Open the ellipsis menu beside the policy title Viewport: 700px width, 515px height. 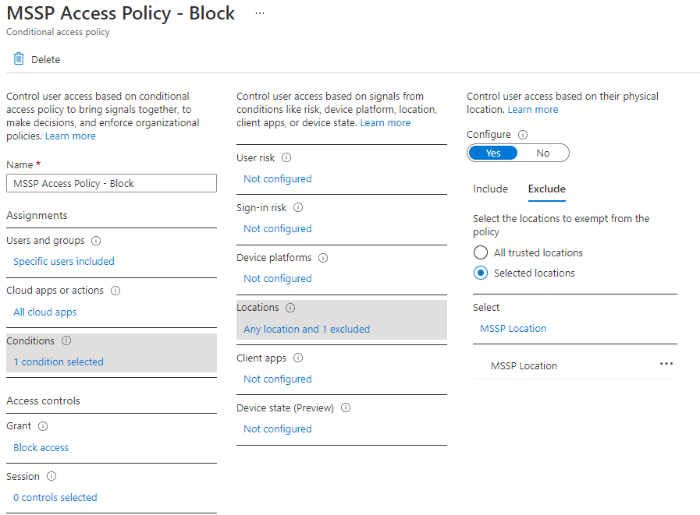click(x=260, y=14)
